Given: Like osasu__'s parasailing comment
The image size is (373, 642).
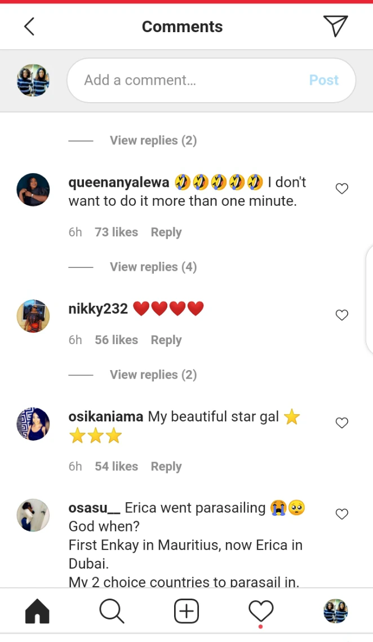Looking at the screenshot, I should [342, 514].
